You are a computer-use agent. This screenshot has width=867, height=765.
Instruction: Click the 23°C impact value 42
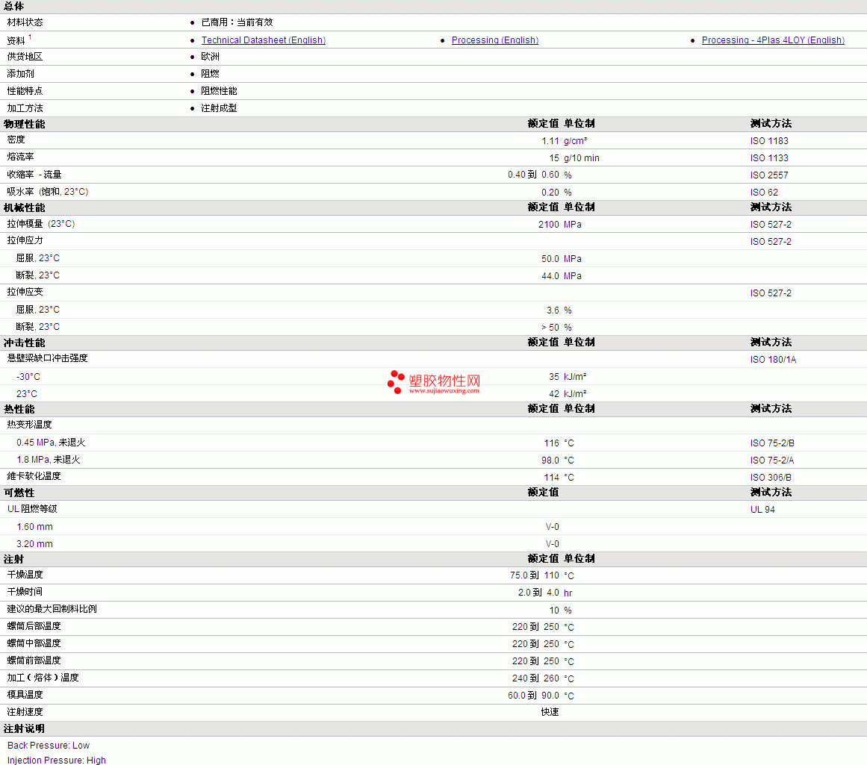tap(554, 393)
